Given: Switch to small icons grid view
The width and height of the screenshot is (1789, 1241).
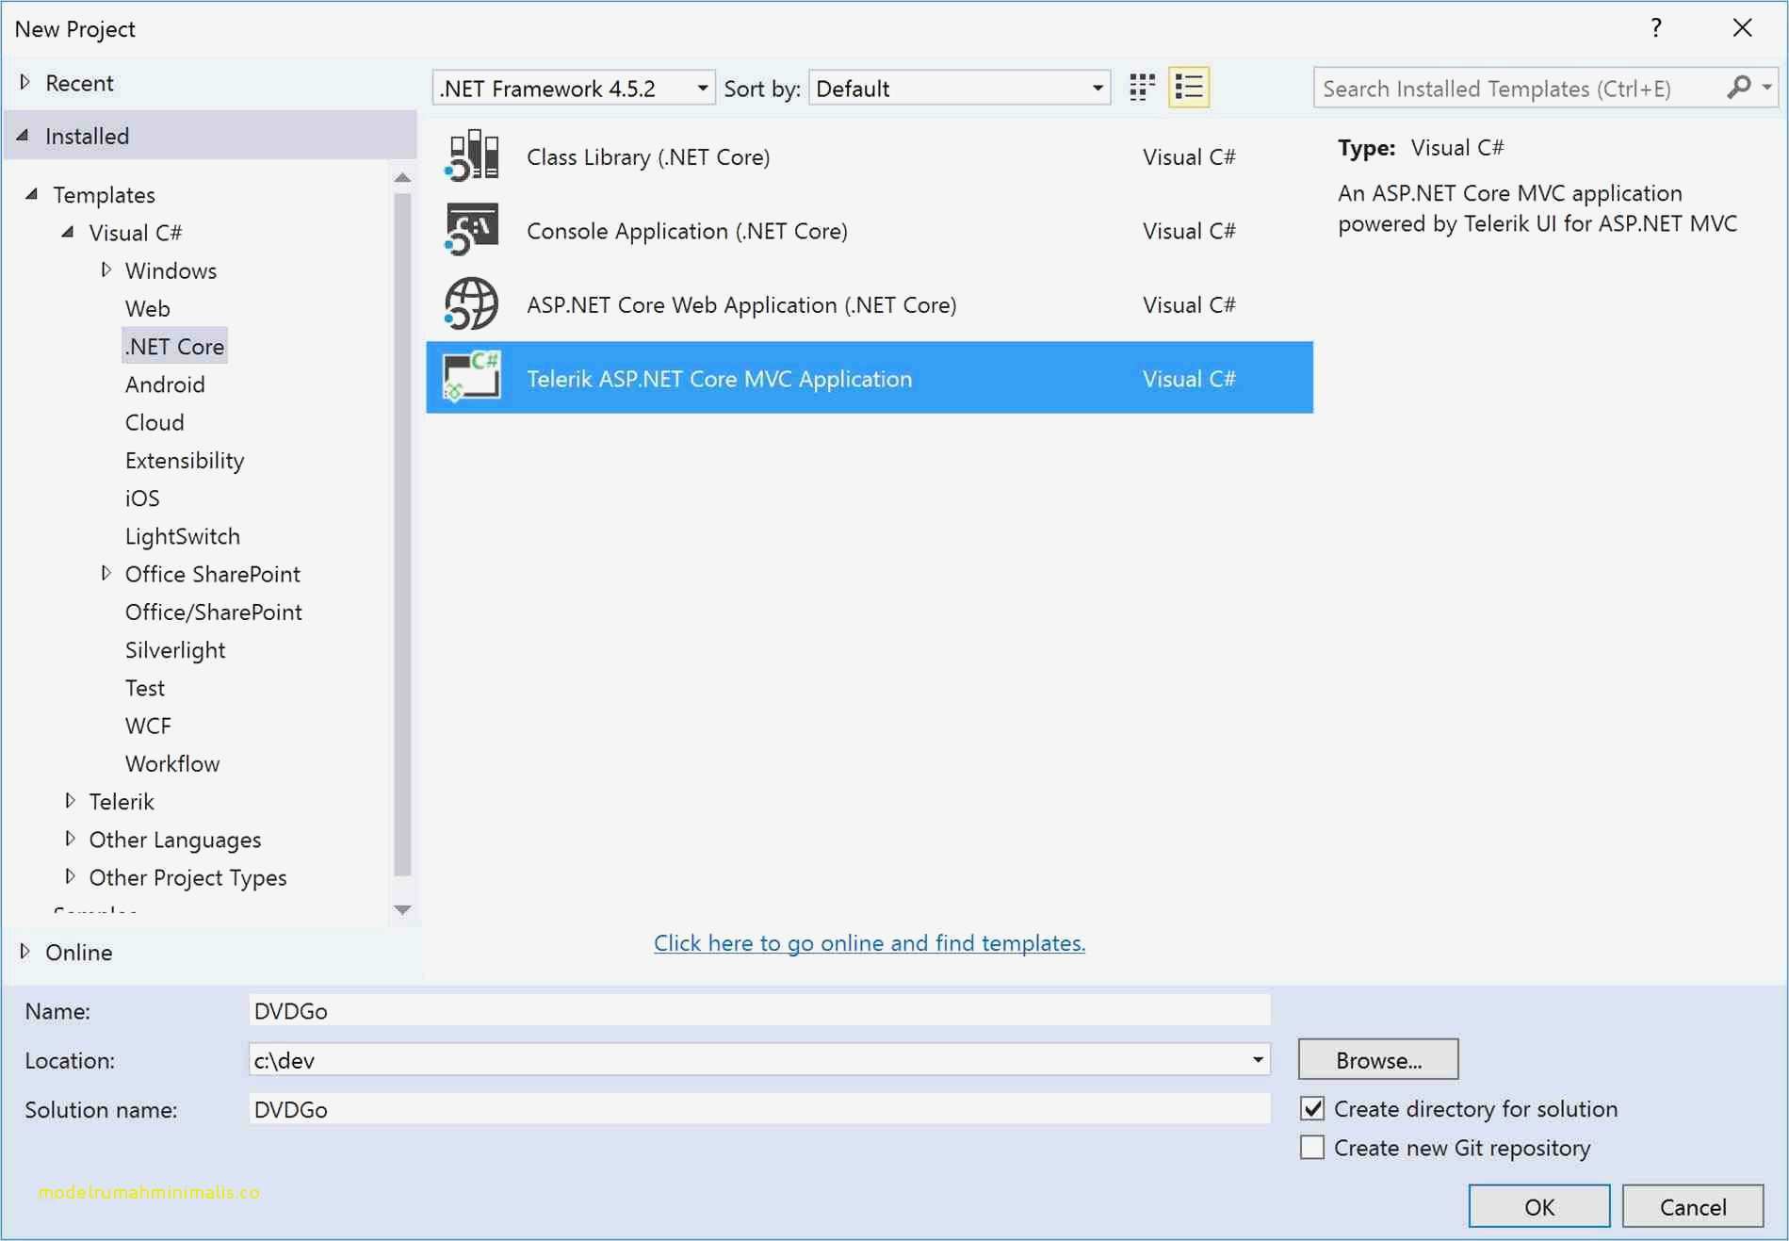Looking at the screenshot, I should click(x=1142, y=88).
